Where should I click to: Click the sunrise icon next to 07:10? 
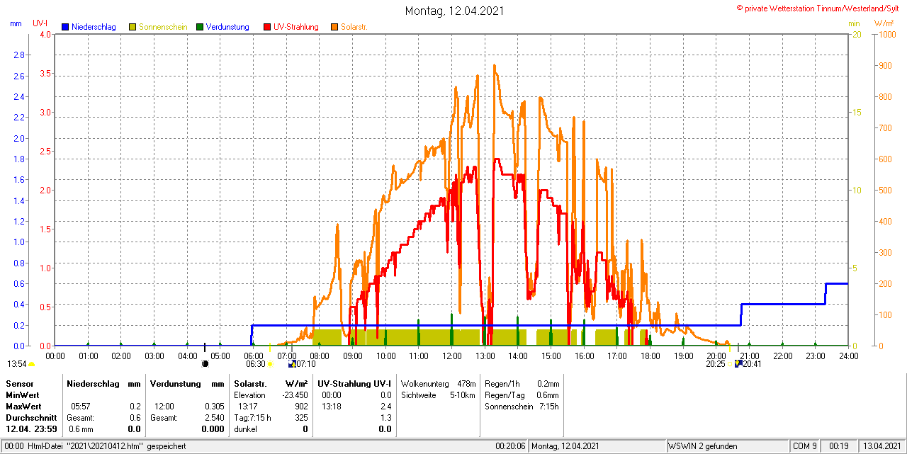tap(292, 363)
